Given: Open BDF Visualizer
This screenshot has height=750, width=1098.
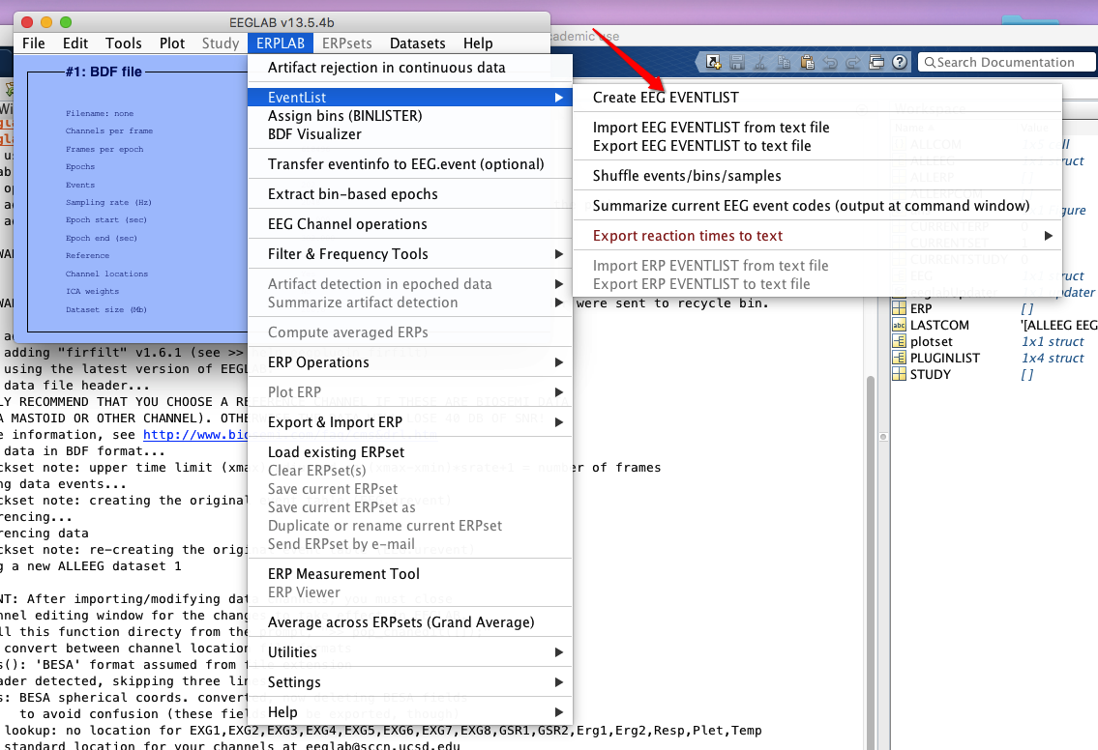Looking at the screenshot, I should point(410,134).
